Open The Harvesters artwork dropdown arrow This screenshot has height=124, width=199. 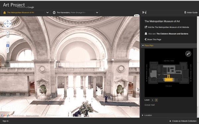click(x=97, y=13)
